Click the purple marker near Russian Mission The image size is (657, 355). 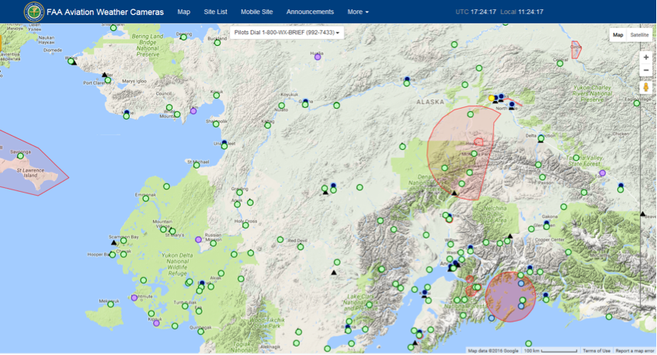click(199, 240)
